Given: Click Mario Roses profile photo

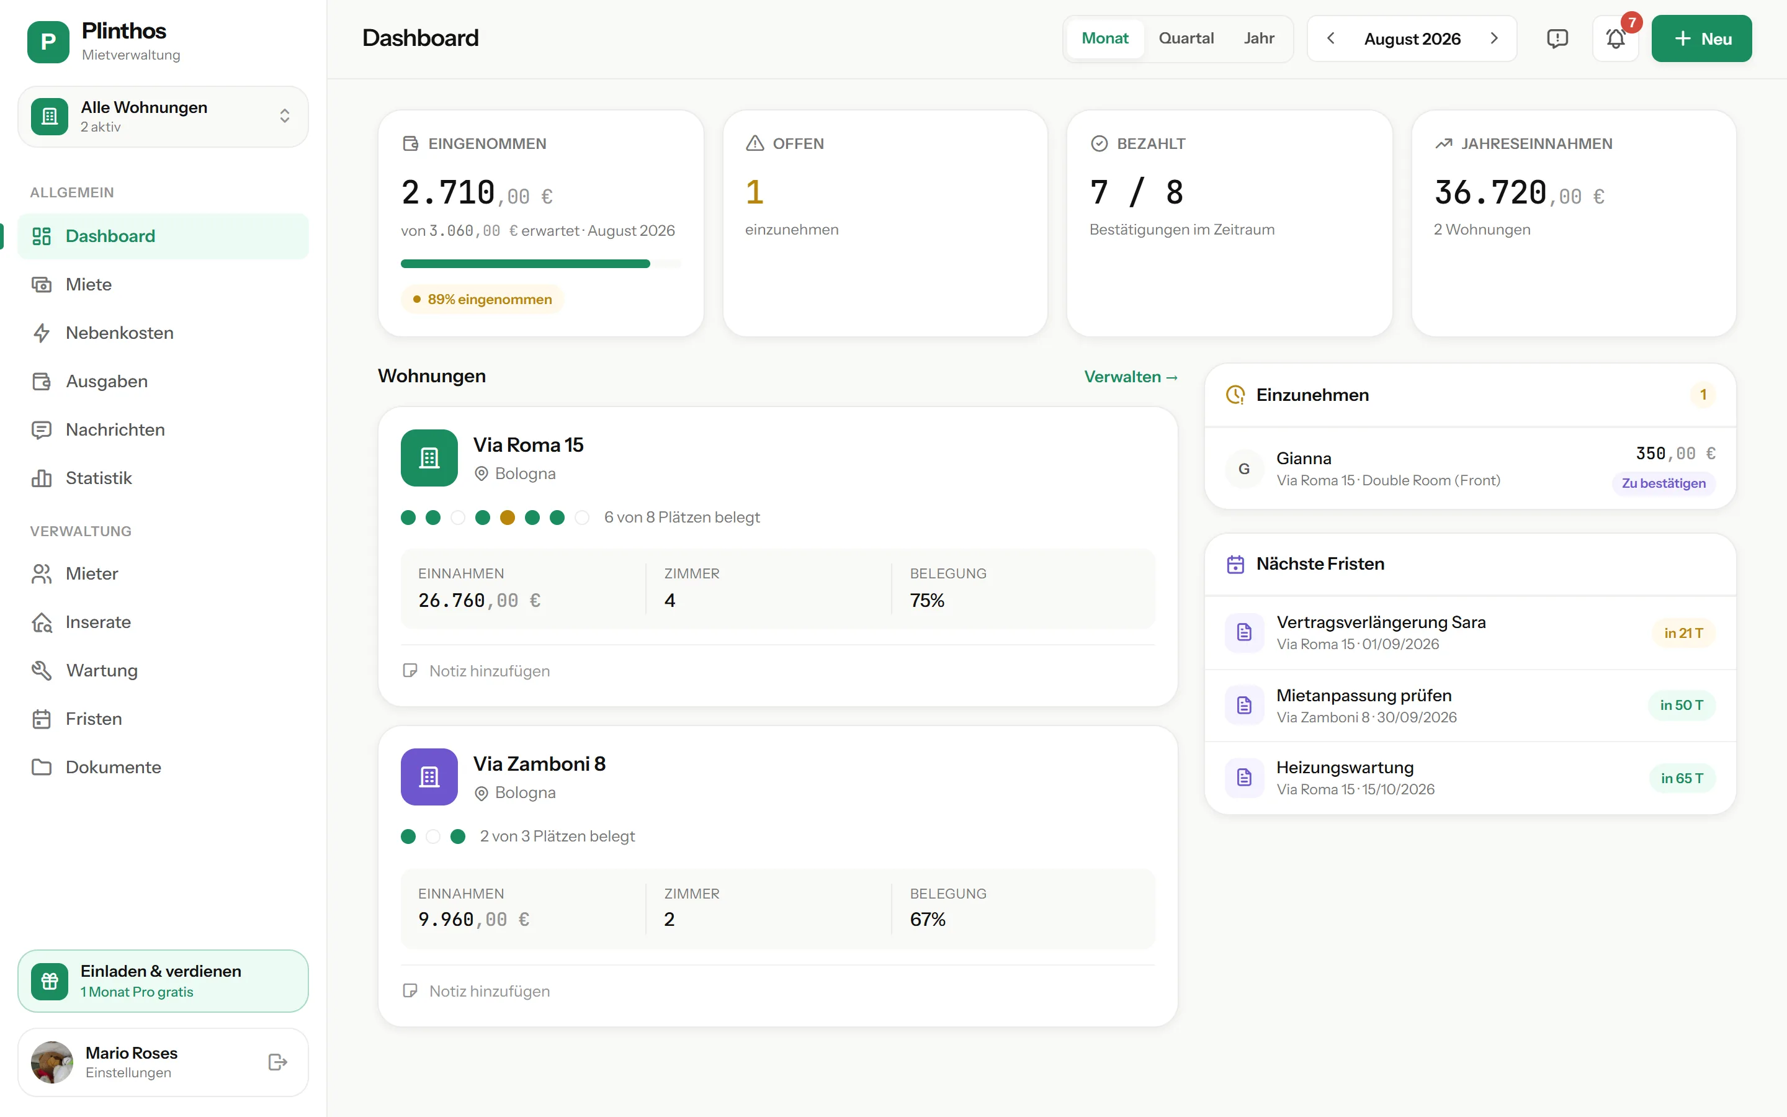Looking at the screenshot, I should click(x=52, y=1062).
